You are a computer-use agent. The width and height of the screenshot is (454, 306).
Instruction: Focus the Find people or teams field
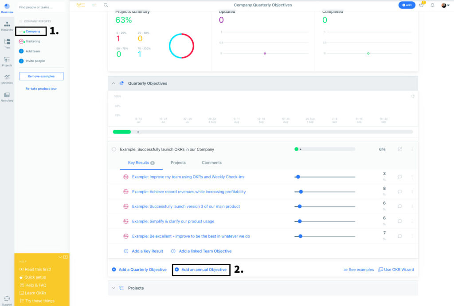[41, 7]
